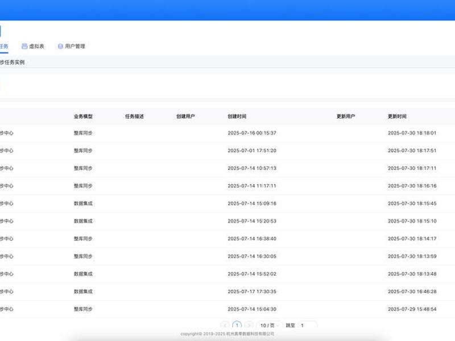Click created time 2025-07-16 00:15:37
The height and width of the screenshot is (341, 455).
click(x=252, y=133)
